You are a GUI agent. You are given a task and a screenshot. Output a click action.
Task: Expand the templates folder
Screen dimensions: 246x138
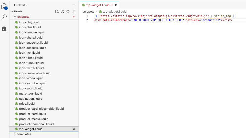15,134
